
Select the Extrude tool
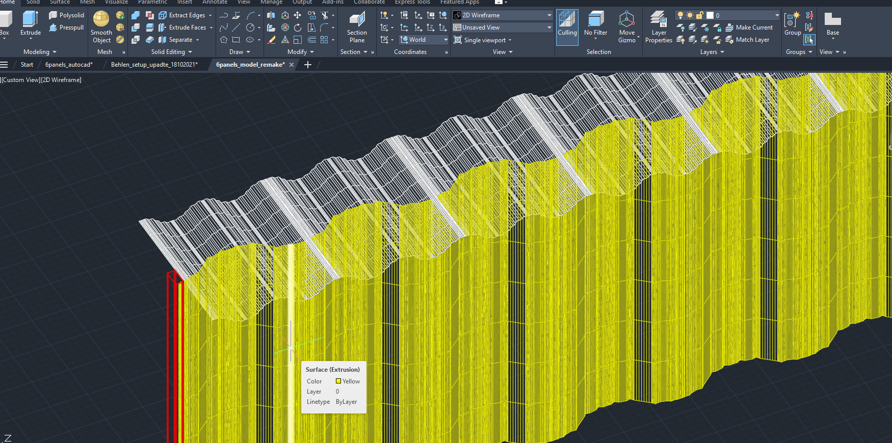click(x=31, y=23)
